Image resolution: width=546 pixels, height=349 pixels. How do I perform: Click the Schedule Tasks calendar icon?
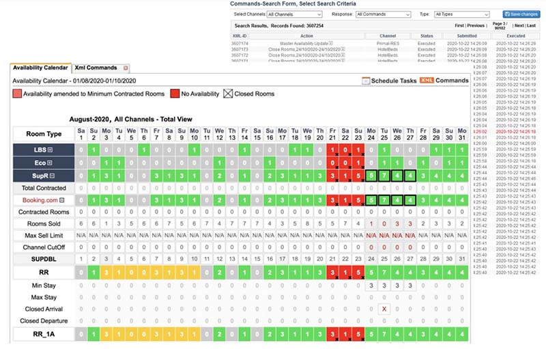(x=366, y=81)
